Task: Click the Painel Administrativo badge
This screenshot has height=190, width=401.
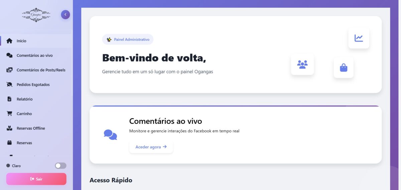Action: pos(128,39)
